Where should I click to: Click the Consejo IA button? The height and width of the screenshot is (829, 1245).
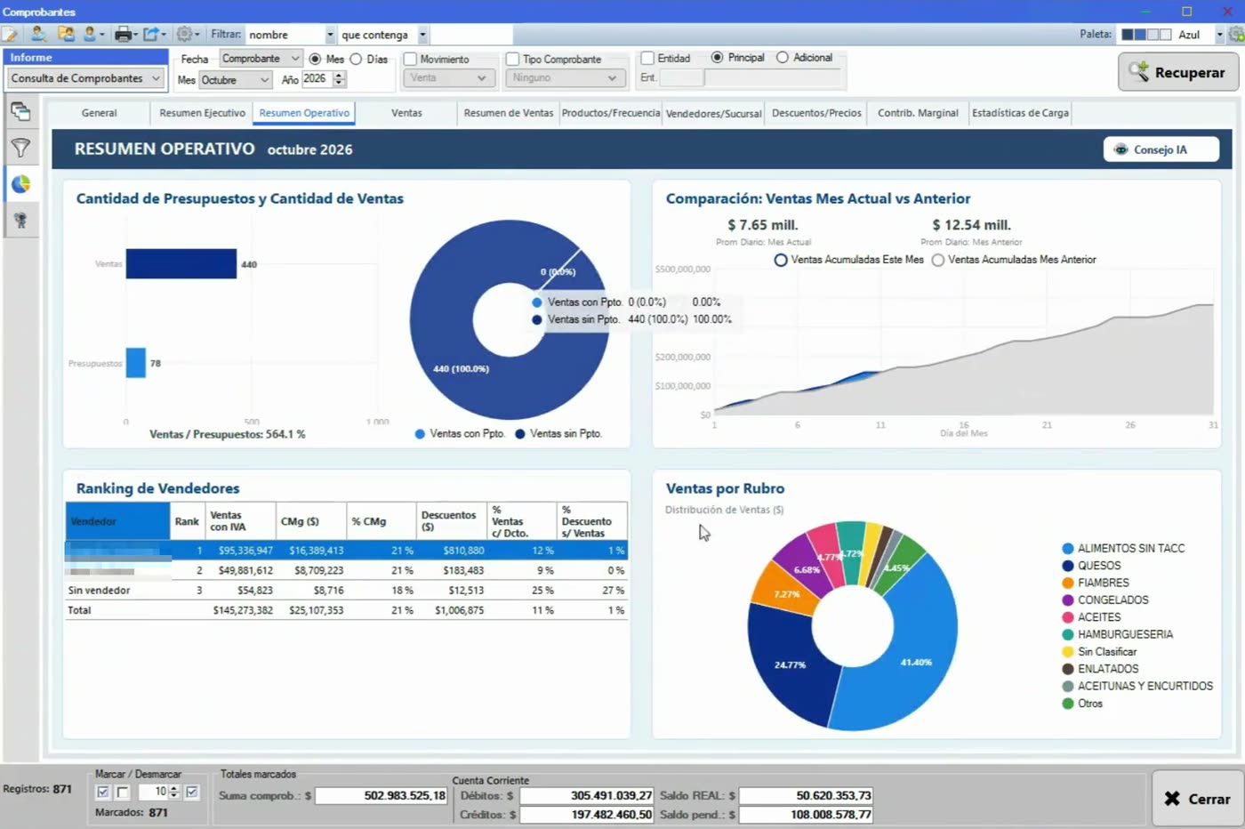(1161, 149)
